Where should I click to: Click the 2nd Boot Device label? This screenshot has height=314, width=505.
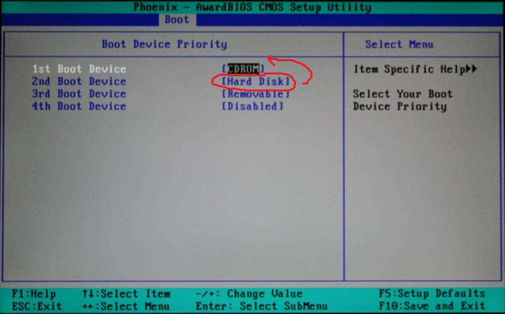click(x=80, y=81)
